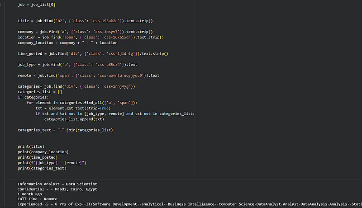Click the line starting "company = job.find('a'"
Image resolution: width=362 pixels, height=208 pixels.
pos(85,32)
